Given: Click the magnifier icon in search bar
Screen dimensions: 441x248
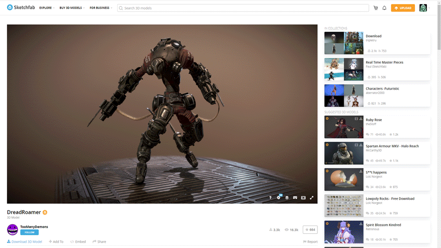Looking at the screenshot, I should (121, 8).
